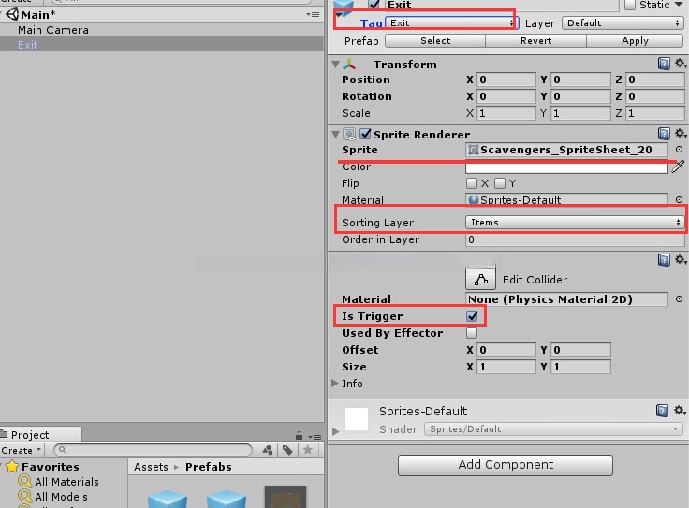689x508 pixels.
Task: Open All Materials saved search
Action: tap(66, 482)
